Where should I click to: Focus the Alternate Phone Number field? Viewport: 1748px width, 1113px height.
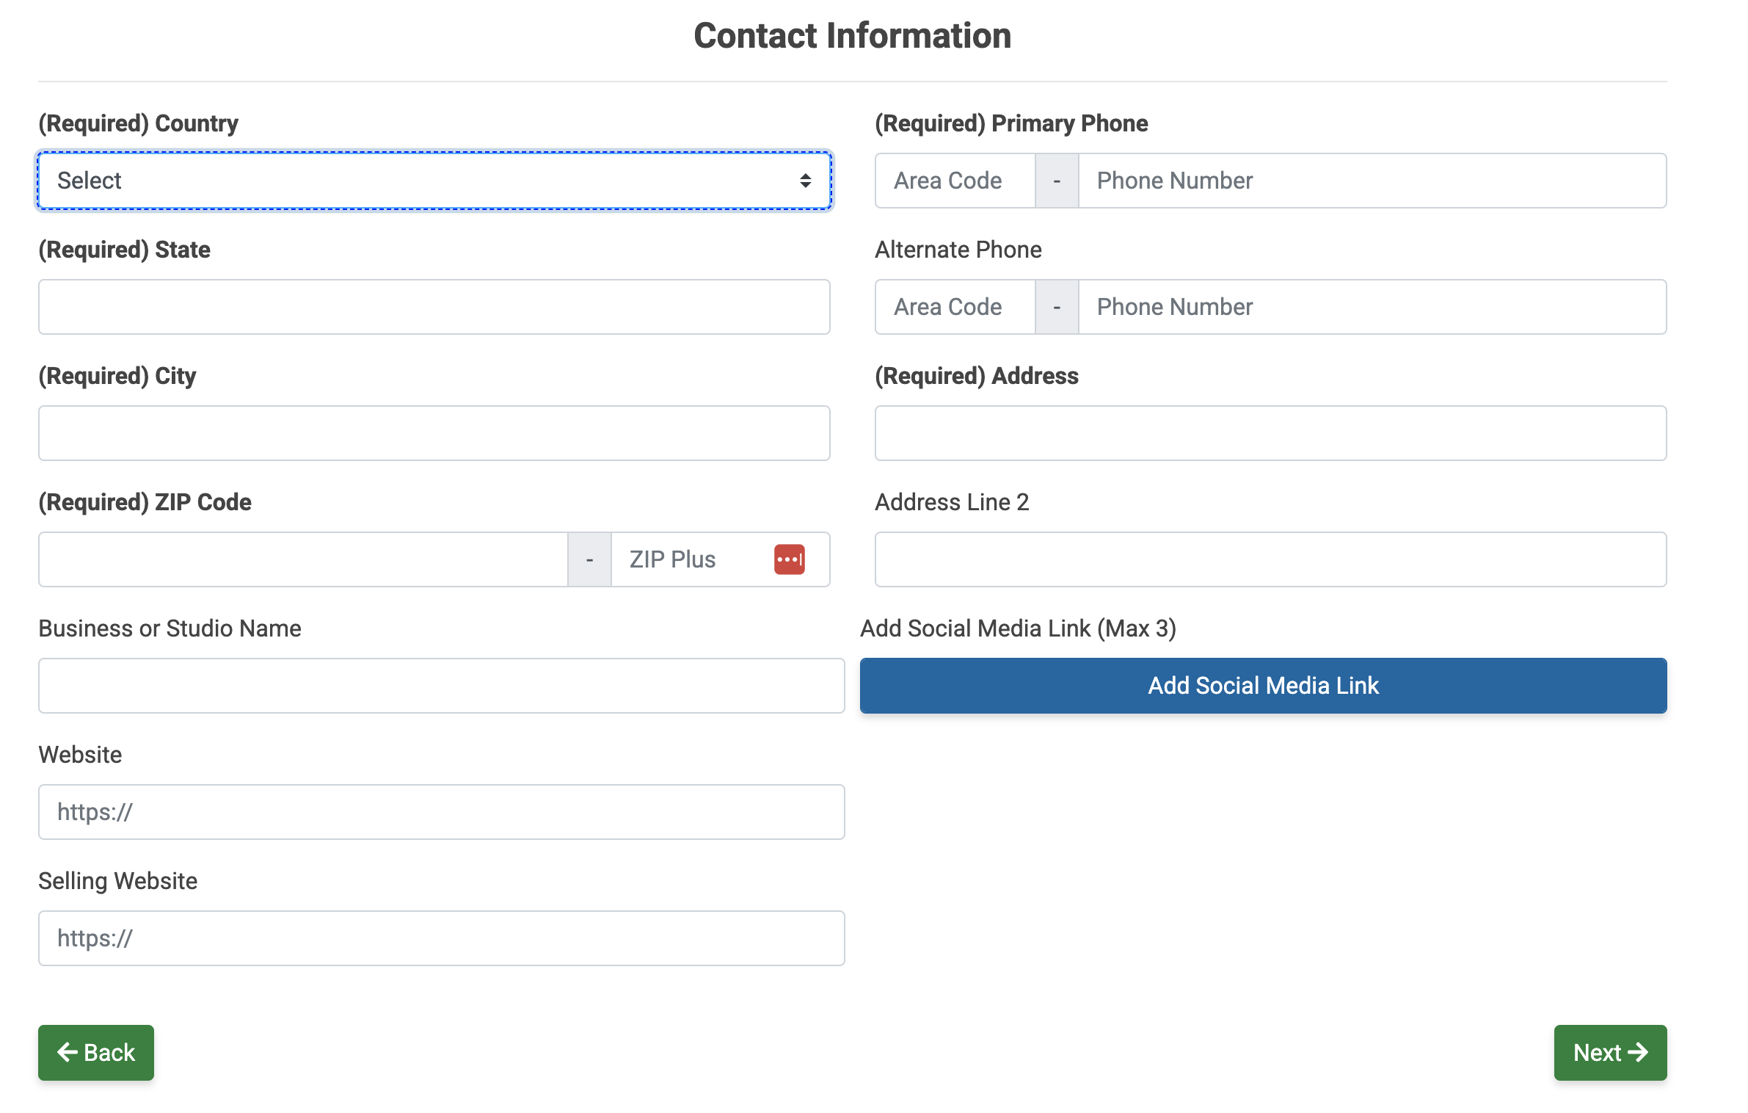pos(1371,307)
